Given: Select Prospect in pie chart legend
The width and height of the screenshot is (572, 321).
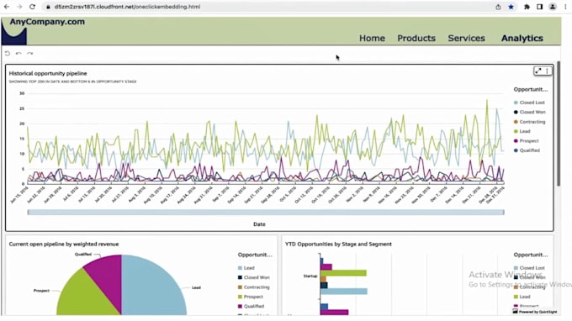Looking at the screenshot, I should pyautogui.click(x=251, y=297).
